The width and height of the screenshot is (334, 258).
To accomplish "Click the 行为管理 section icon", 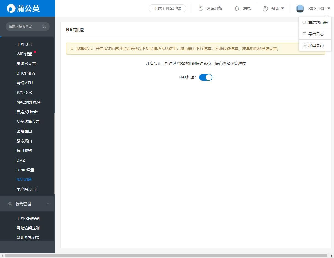I will tap(10, 204).
